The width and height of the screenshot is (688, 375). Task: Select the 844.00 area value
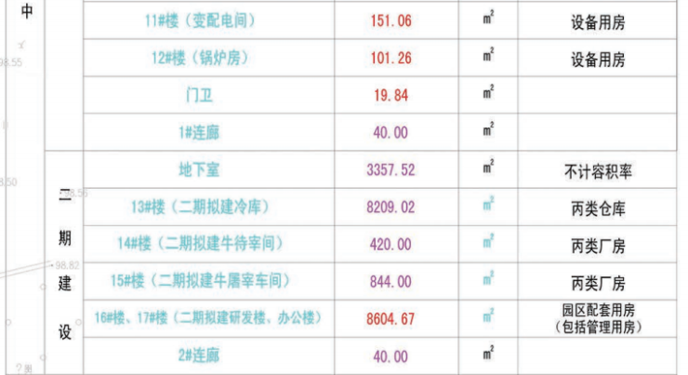[390, 281]
